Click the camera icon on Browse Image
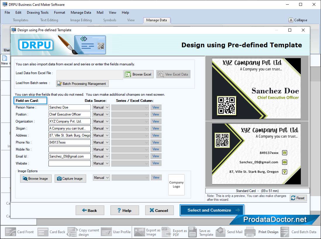Image resolution: width=321 pixels, height=239 pixels. 25,179
